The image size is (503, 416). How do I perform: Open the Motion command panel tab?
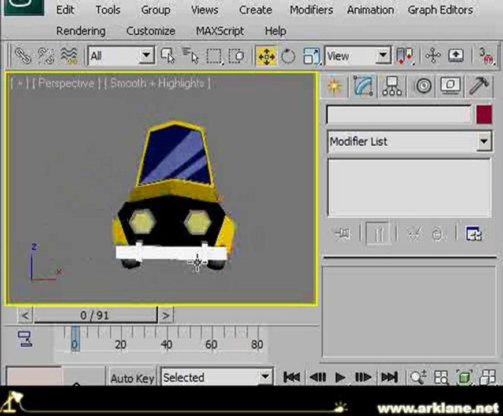[423, 86]
